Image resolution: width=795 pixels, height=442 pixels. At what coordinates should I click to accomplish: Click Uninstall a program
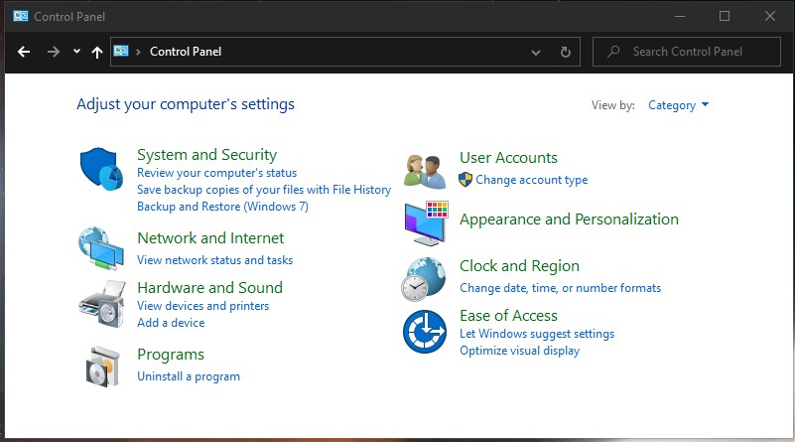(x=189, y=376)
